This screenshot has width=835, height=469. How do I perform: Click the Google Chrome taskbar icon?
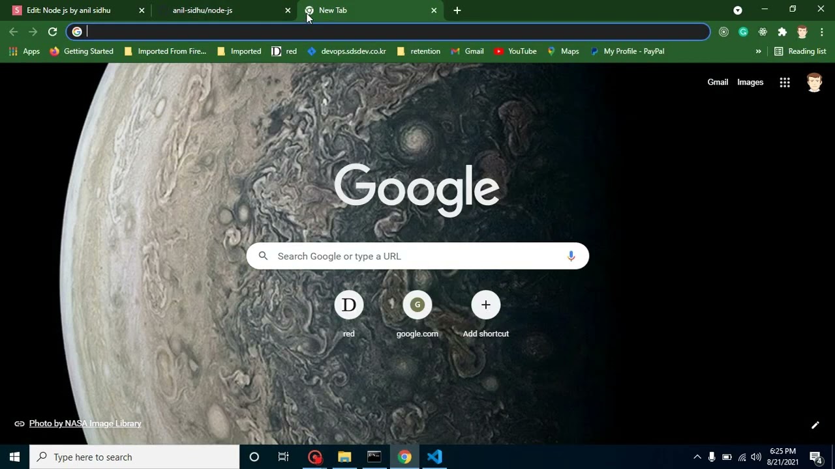click(x=404, y=457)
